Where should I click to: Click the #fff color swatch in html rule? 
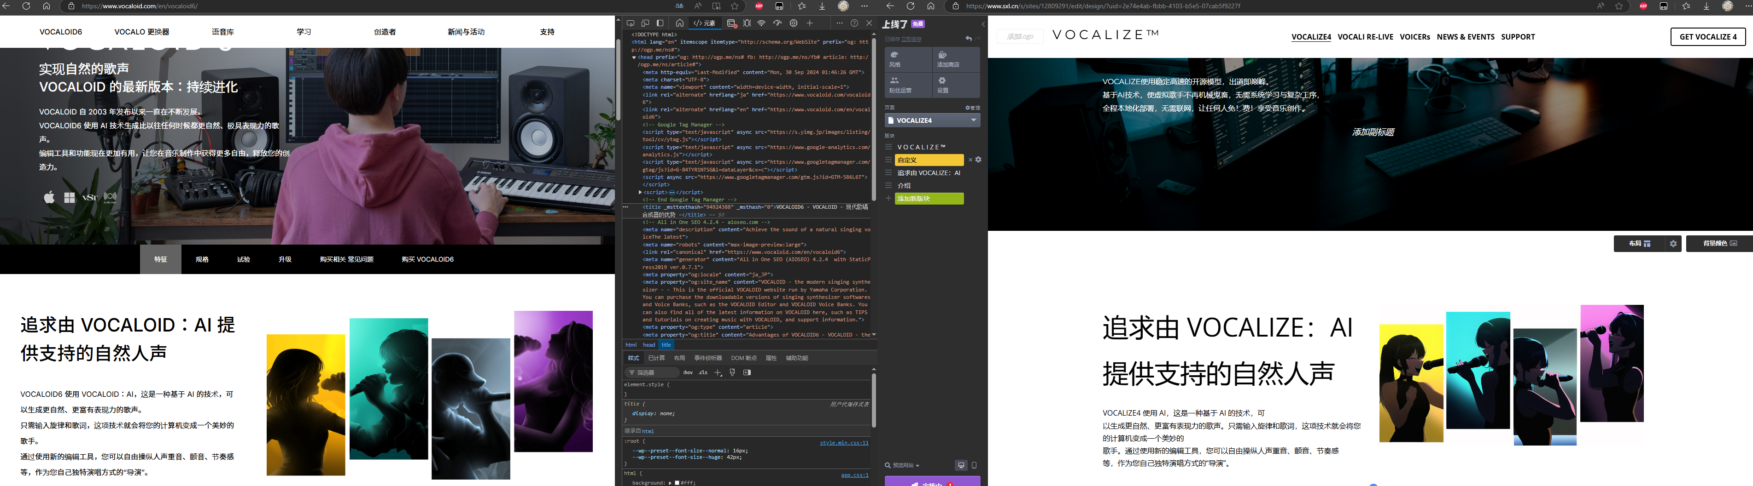point(677,483)
